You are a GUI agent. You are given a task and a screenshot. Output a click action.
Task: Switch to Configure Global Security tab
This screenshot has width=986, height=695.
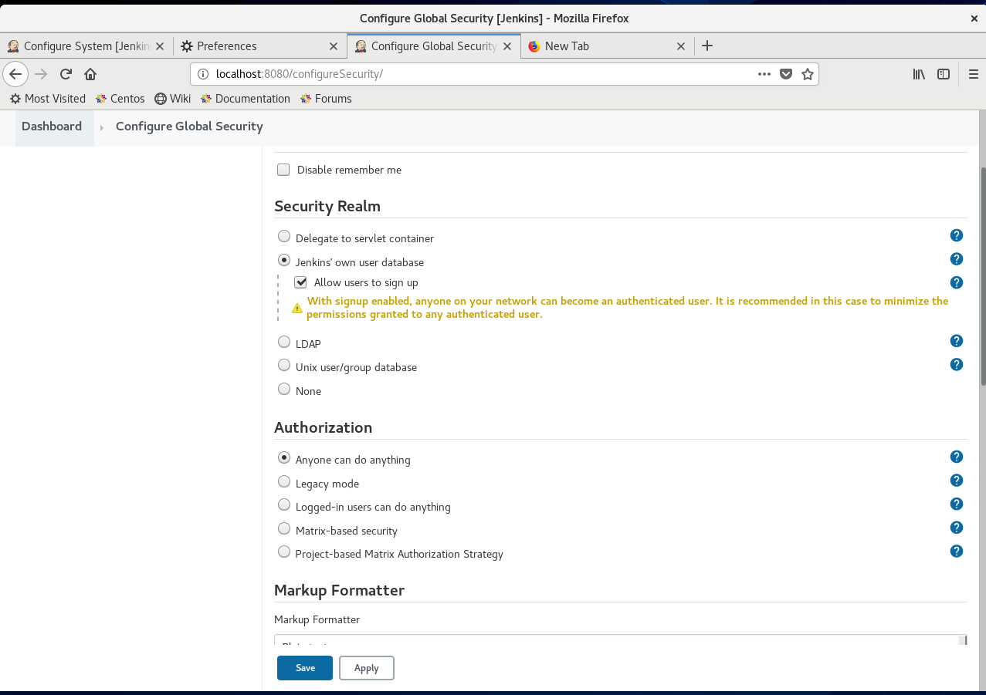434,46
